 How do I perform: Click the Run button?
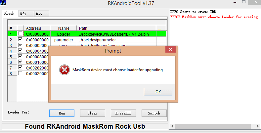click(62, 113)
